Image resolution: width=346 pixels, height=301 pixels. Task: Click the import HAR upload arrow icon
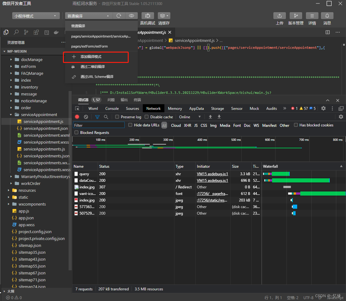pyautogui.click(x=210, y=117)
